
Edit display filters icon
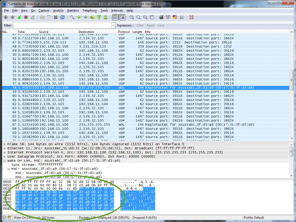point(168,17)
